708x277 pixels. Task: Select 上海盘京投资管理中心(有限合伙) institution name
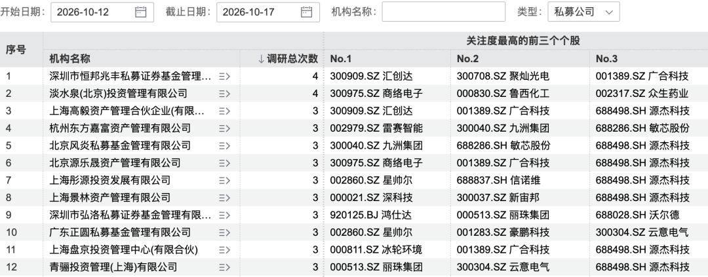coord(124,249)
